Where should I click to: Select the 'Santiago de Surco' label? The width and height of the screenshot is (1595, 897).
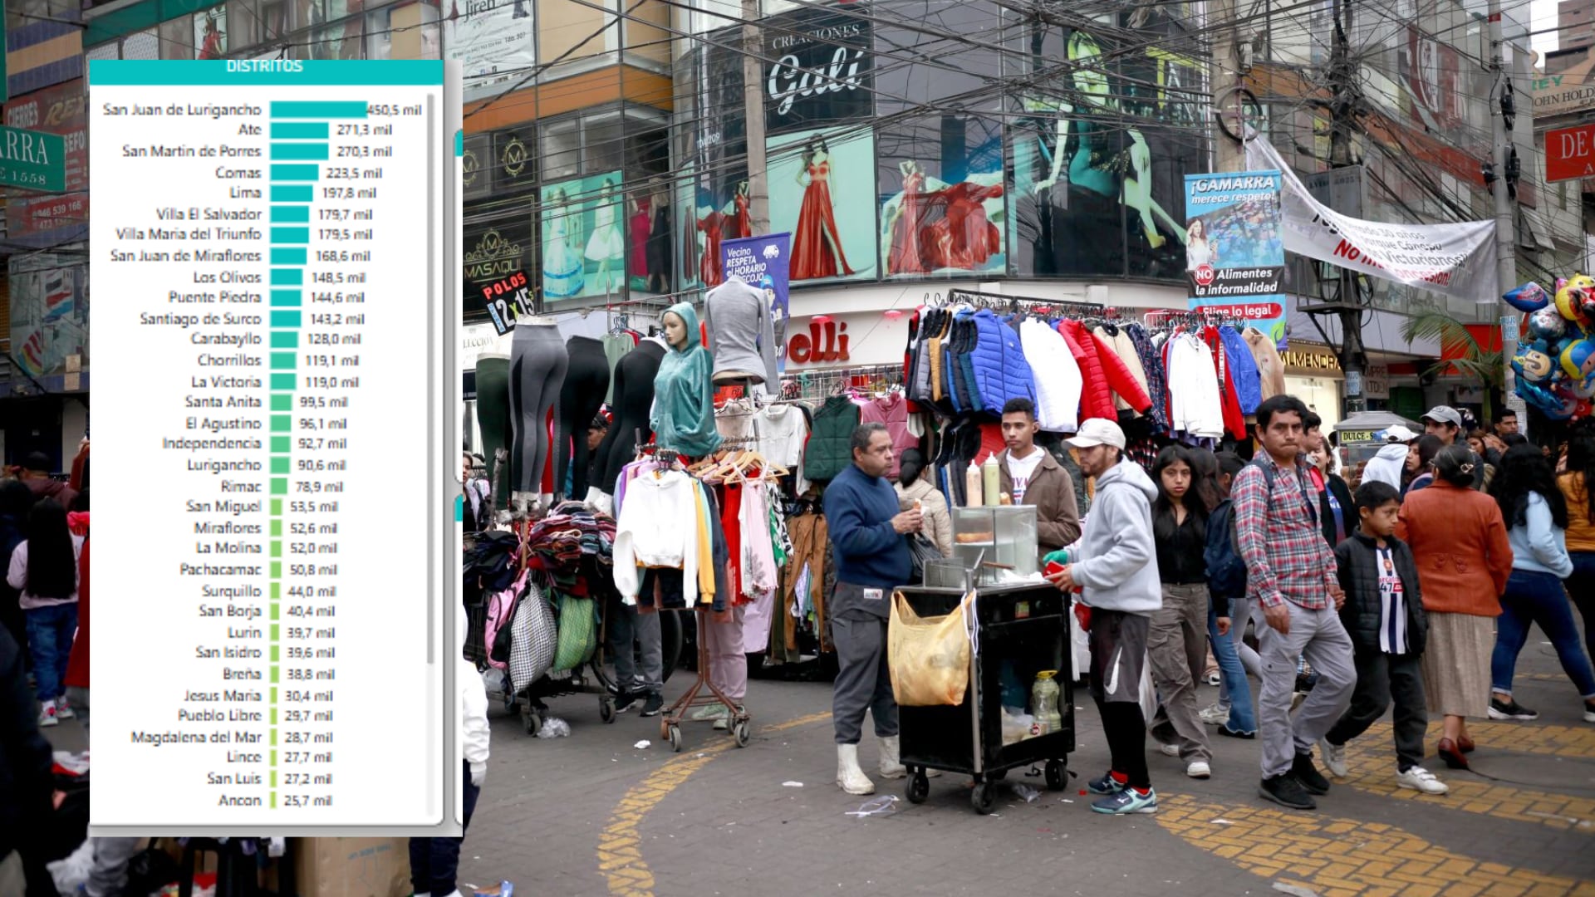point(200,319)
